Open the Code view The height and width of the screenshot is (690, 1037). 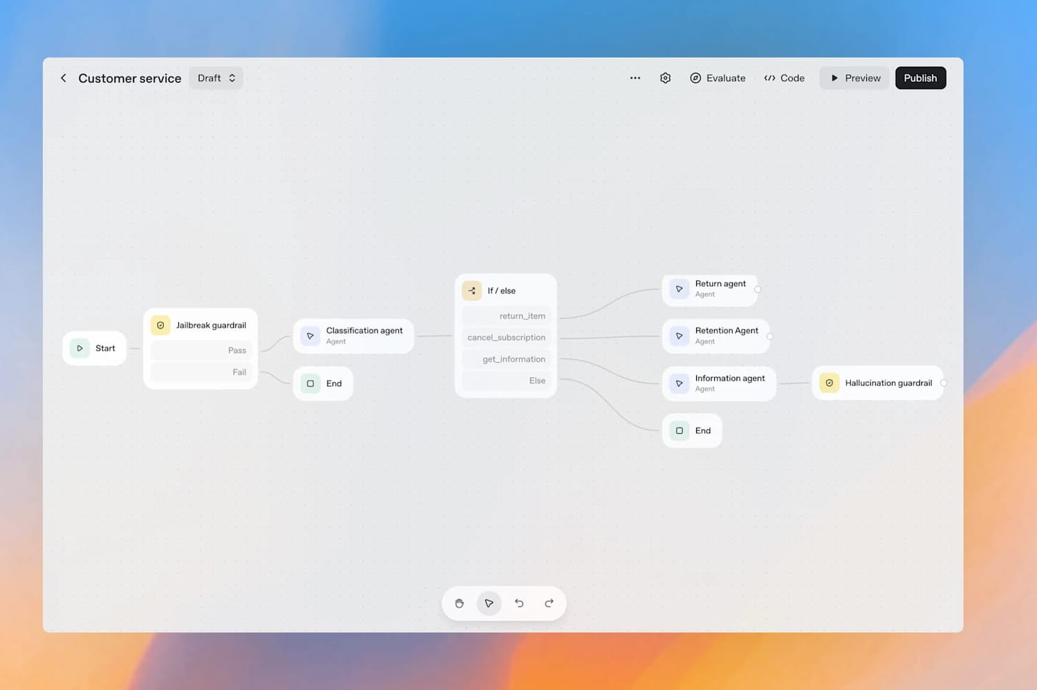[784, 78]
